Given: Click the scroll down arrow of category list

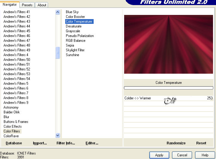Looking at the screenshot, I should tap(57, 135).
